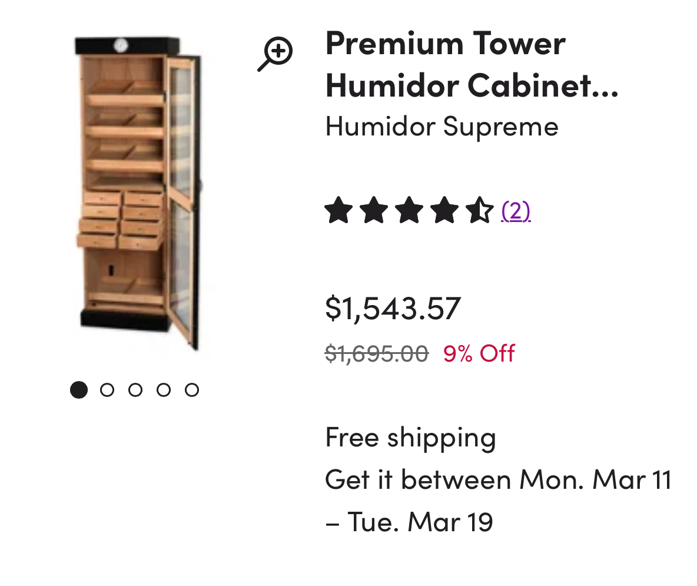Select the fourth carousel dot
The height and width of the screenshot is (586, 697).
click(x=164, y=390)
